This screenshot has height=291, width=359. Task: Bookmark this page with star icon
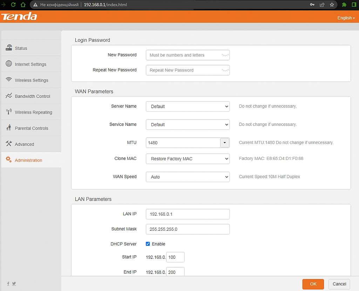[332, 5]
